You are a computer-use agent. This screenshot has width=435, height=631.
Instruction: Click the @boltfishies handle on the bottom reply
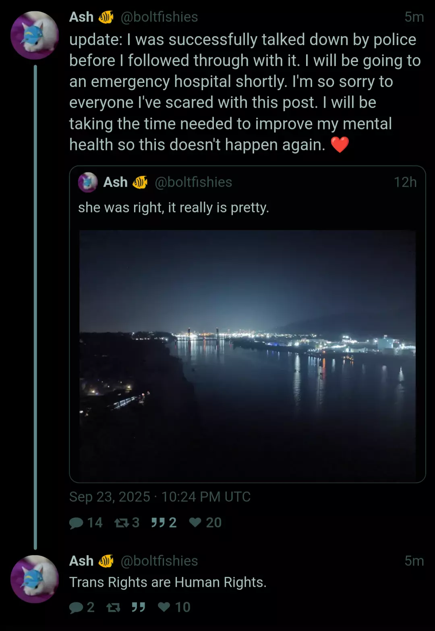[159, 561]
